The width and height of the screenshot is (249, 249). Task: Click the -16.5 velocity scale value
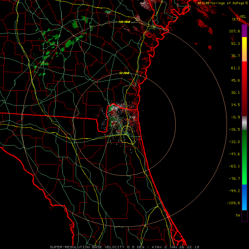[x=234, y=129]
